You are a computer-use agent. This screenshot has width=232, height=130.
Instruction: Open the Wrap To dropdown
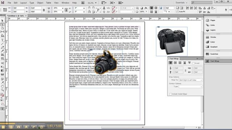(191, 80)
